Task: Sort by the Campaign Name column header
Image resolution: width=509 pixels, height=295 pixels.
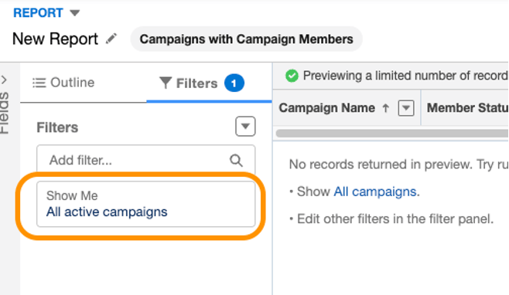Action: coord(327,108)
